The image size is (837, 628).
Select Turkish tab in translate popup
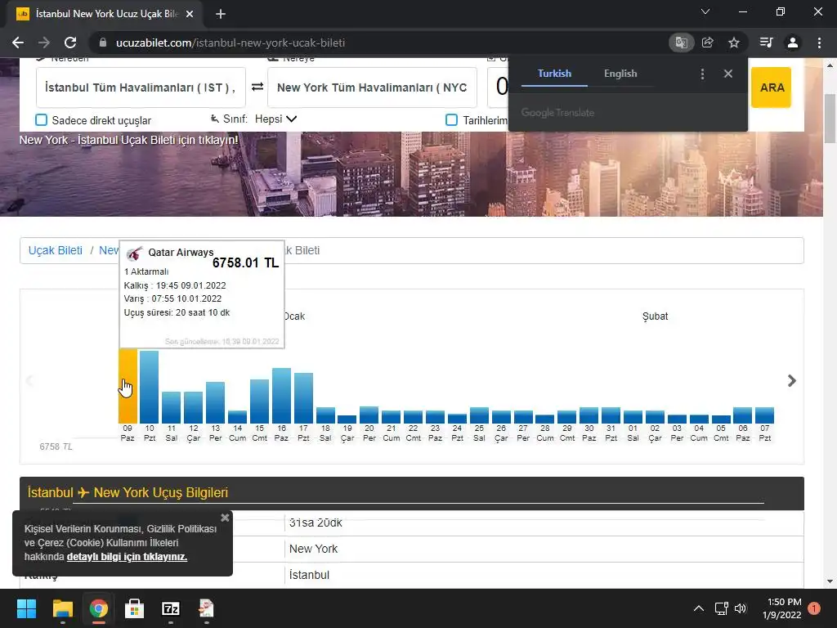(x=554, y=74)
